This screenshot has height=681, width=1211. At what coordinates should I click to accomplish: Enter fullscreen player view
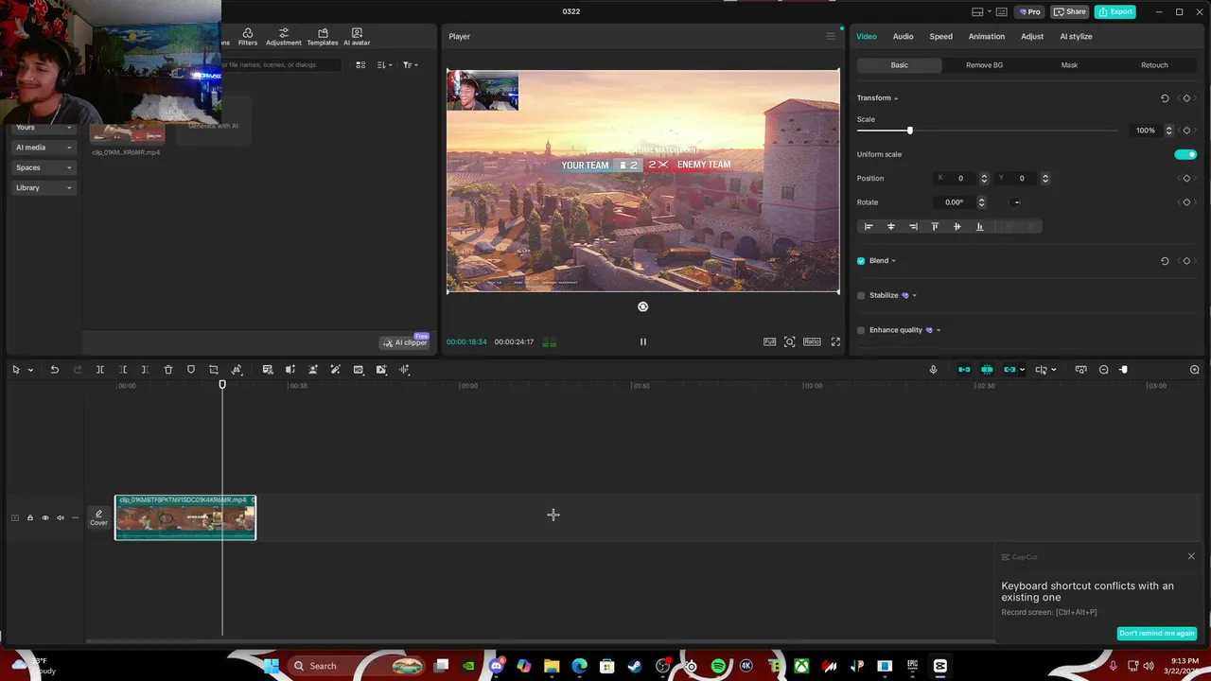point(835,341)
